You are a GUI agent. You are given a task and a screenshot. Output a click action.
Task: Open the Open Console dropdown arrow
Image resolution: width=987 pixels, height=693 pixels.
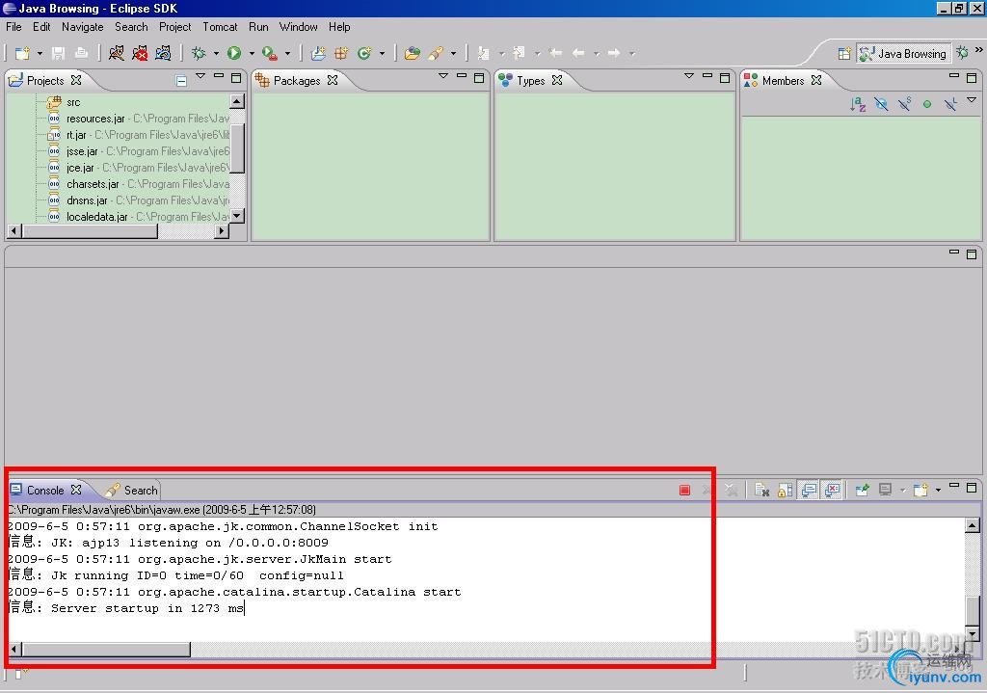coord(938,490)
